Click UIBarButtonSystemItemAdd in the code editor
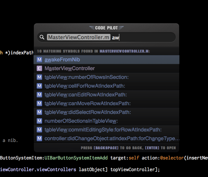The width and height of the screenshot is (208, 177). pyautogui.click(x=76, y=158)
